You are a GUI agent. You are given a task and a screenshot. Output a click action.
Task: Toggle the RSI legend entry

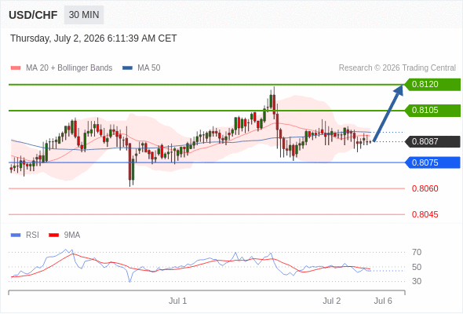[x=25, y=235]
